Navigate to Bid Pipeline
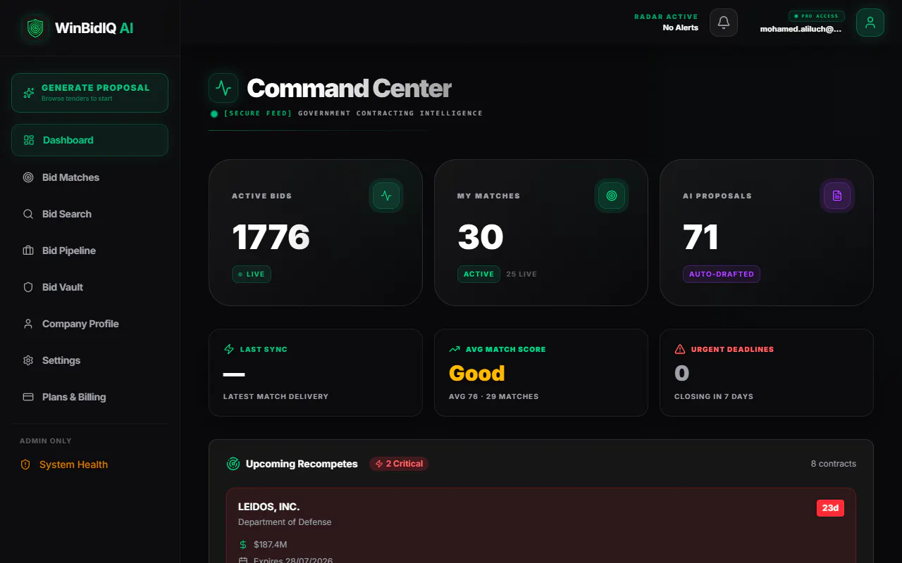Viewport: 902px width, 563px height. [x=89, y=251]
